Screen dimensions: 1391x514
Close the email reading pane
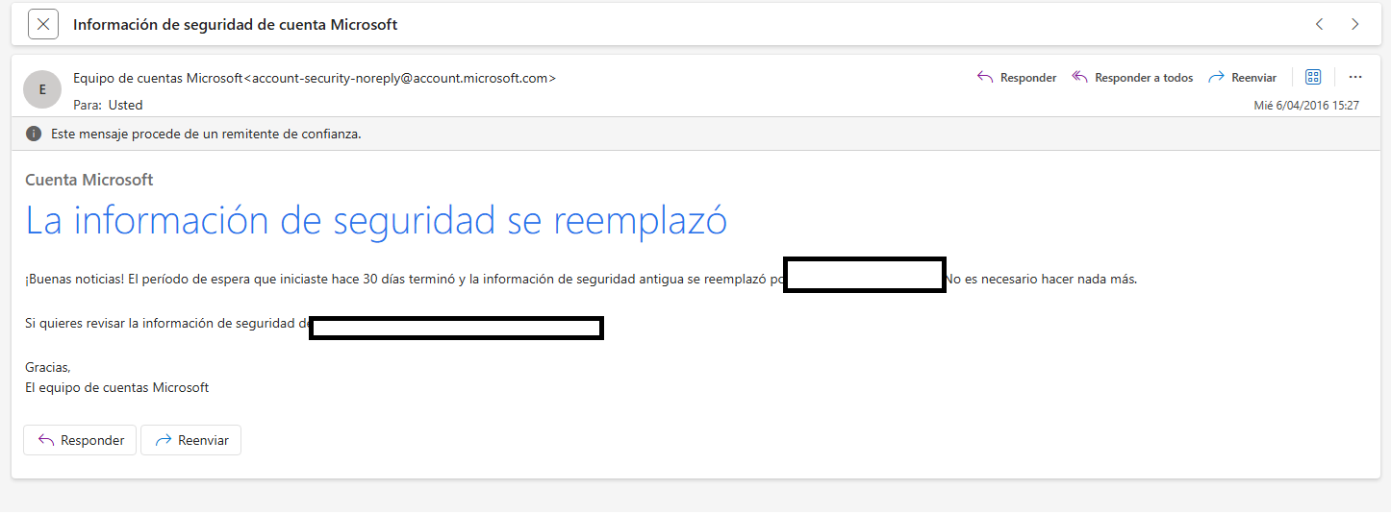pyautogui.click(x=43, y=24)
